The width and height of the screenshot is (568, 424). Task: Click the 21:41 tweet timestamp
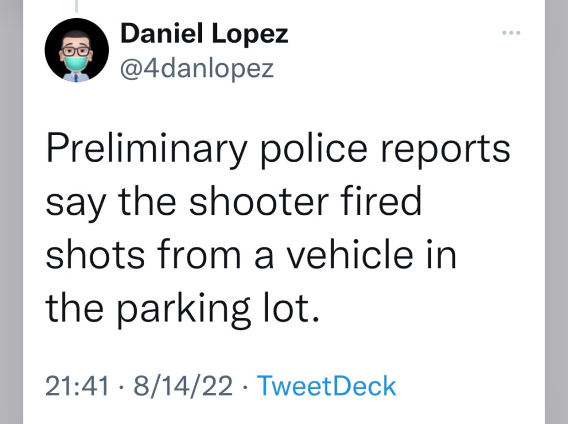[76, 386]
